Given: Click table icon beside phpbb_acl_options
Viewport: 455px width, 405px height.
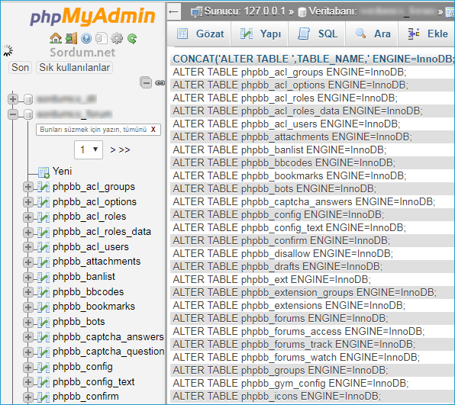Looking at the screenshot, I should point(44,202).
